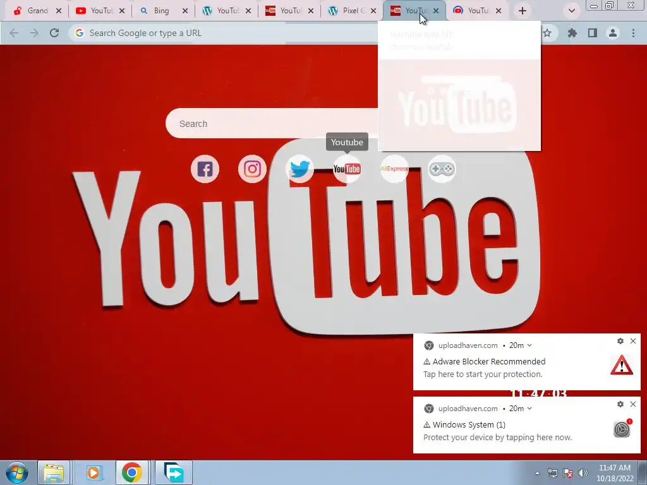Open the Windows Start menu

[16, 472]
